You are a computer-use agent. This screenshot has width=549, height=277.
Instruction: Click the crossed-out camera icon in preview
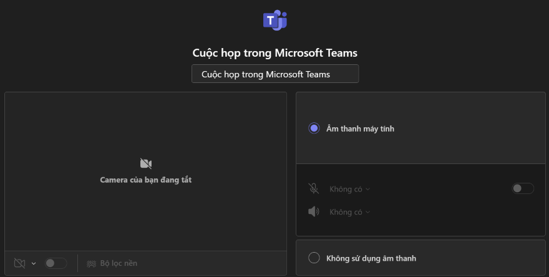point(145,163)
